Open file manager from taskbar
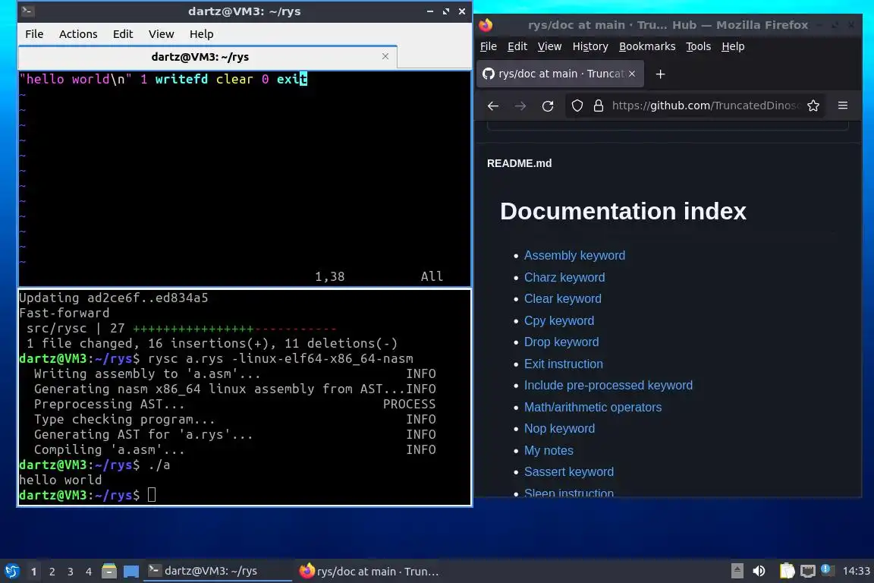 109,571
